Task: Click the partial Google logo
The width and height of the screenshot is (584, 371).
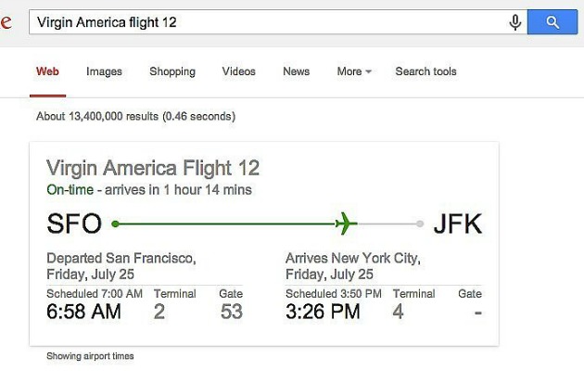Action: point(6,22)
